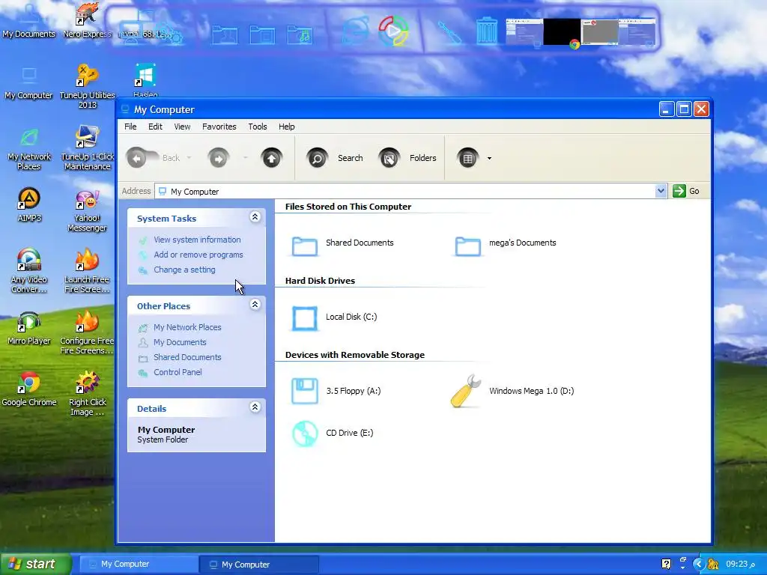
Task: Click the Start button
Action: point(36,564)
